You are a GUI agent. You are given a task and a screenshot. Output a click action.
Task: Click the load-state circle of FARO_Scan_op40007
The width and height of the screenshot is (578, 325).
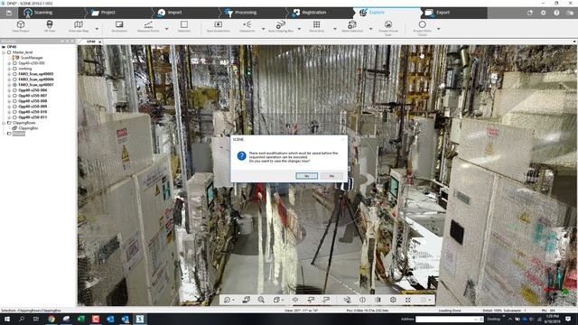pos(14,85)
